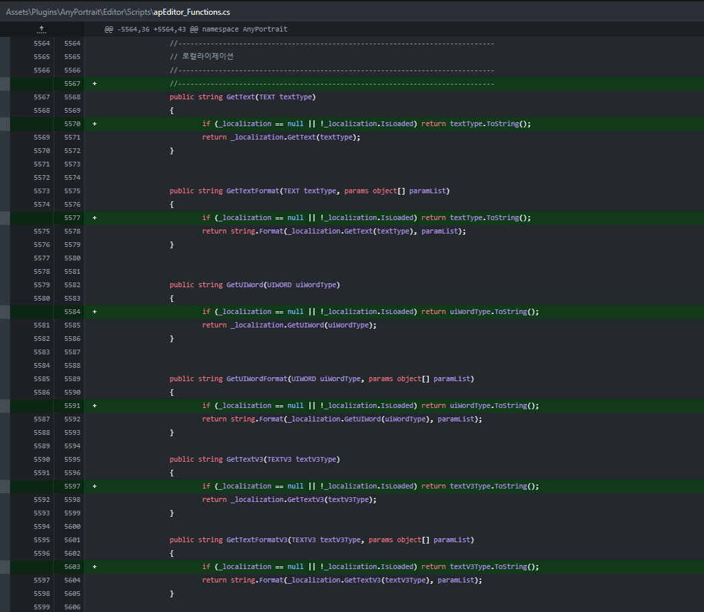Click the plus marker on added line 5603

point(95,567)
